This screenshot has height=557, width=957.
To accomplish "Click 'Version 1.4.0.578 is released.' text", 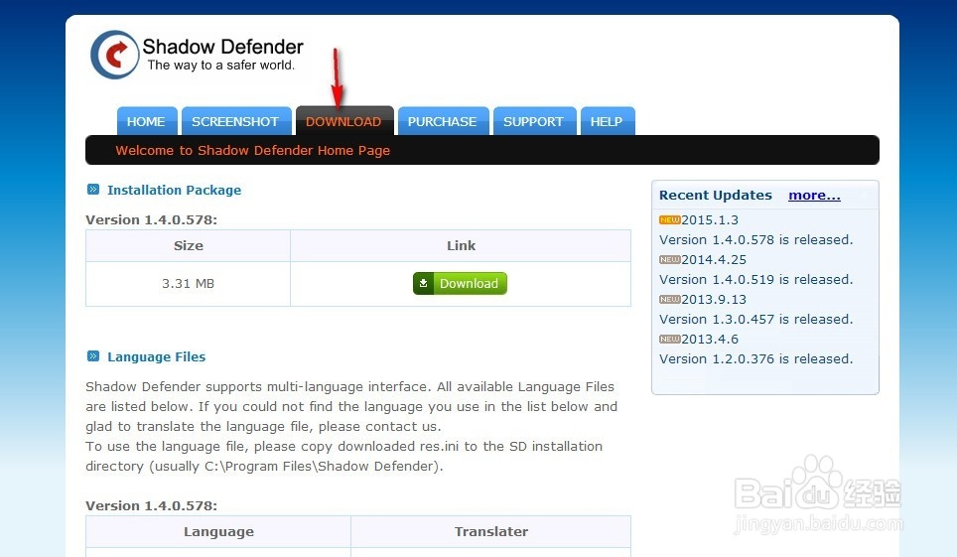I will click(755, 240).
